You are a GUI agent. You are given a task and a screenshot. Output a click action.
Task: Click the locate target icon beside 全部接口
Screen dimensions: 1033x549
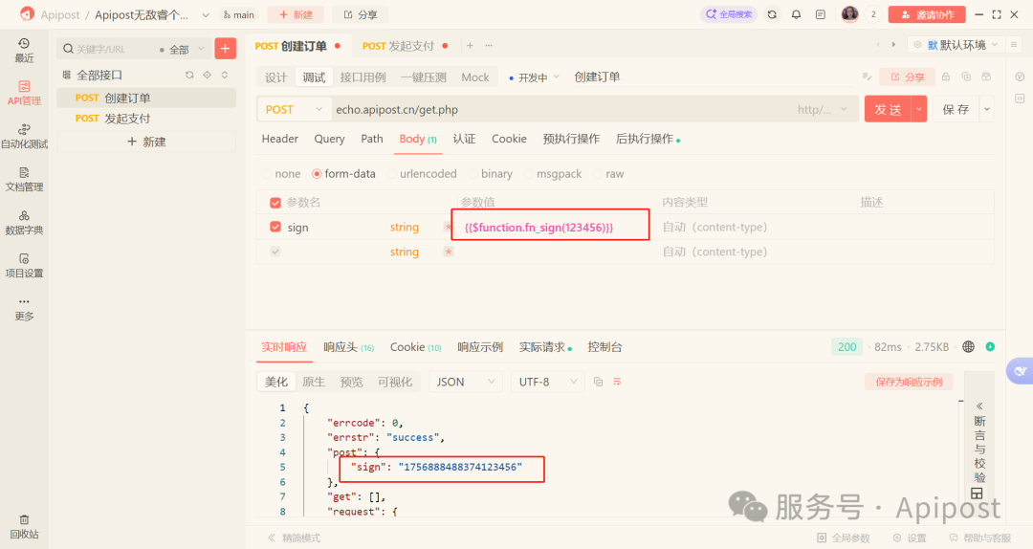(x=207, y=76)
